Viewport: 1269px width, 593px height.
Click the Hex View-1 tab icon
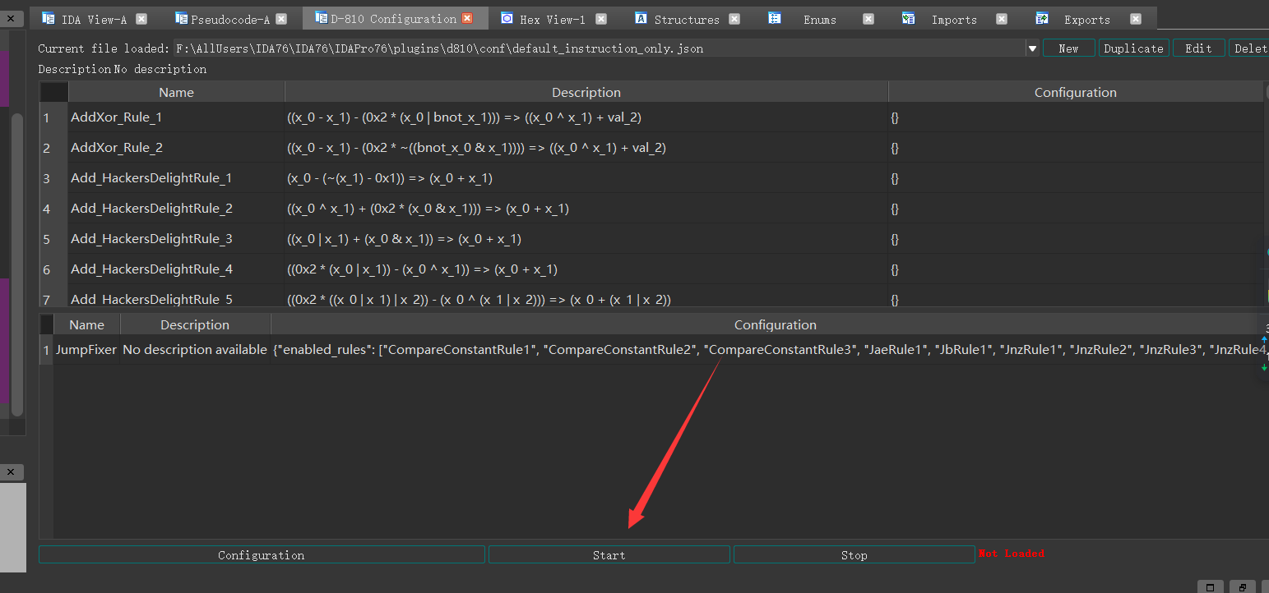pyautogui.click(x=507, y=19)
